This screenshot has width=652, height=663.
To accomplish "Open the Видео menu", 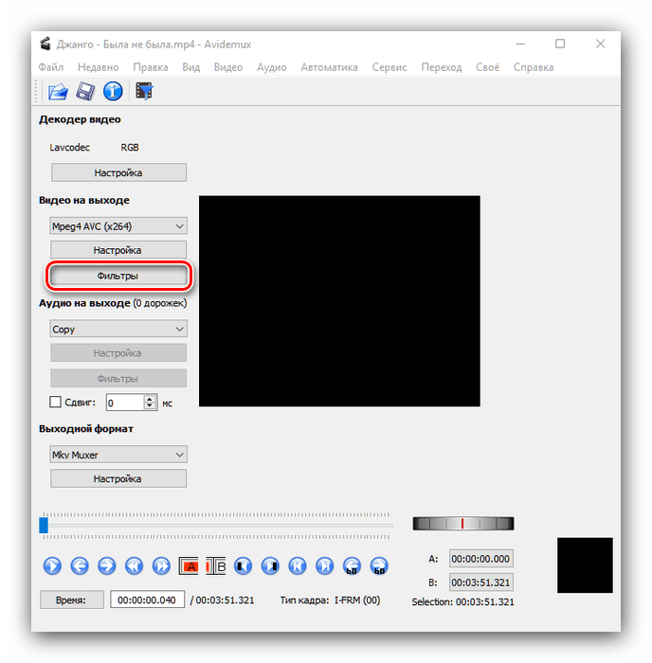I will tap(228, 67).
